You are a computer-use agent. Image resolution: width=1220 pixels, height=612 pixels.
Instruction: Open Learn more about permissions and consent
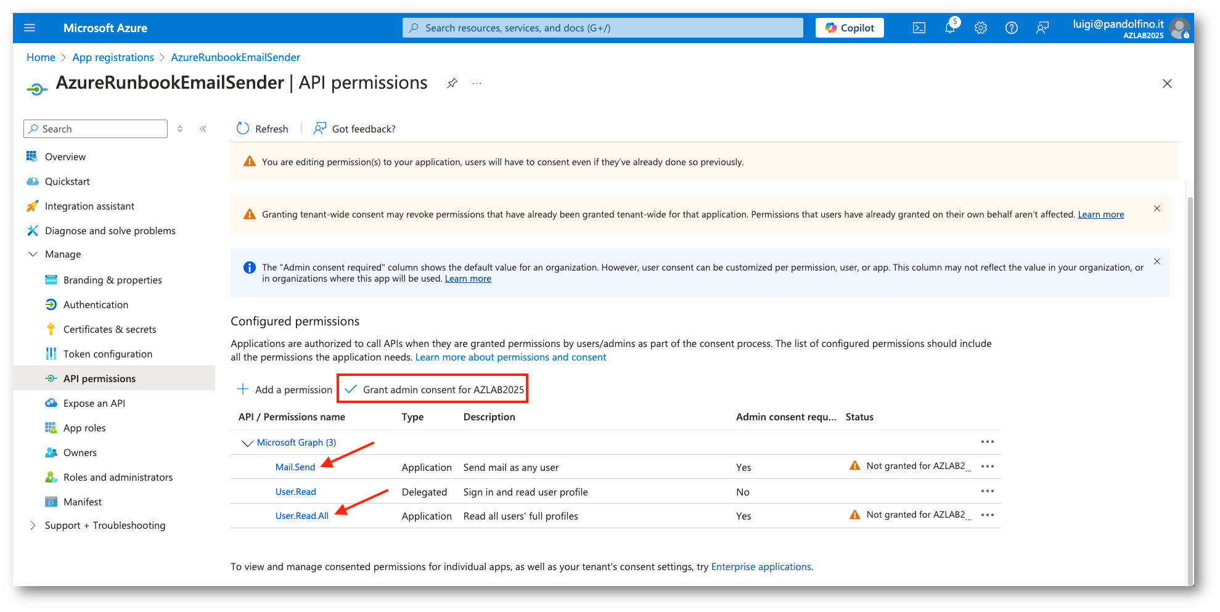tap(510, 357)
